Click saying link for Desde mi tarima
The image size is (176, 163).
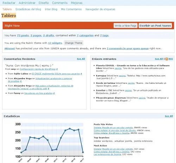click(x=131, y=83)
